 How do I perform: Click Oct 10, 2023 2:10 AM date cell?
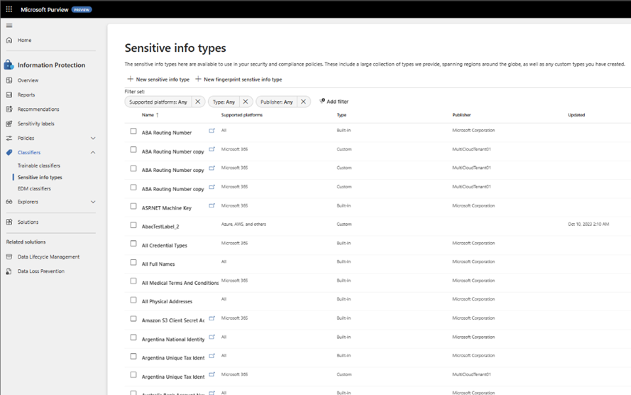point(588,224)
